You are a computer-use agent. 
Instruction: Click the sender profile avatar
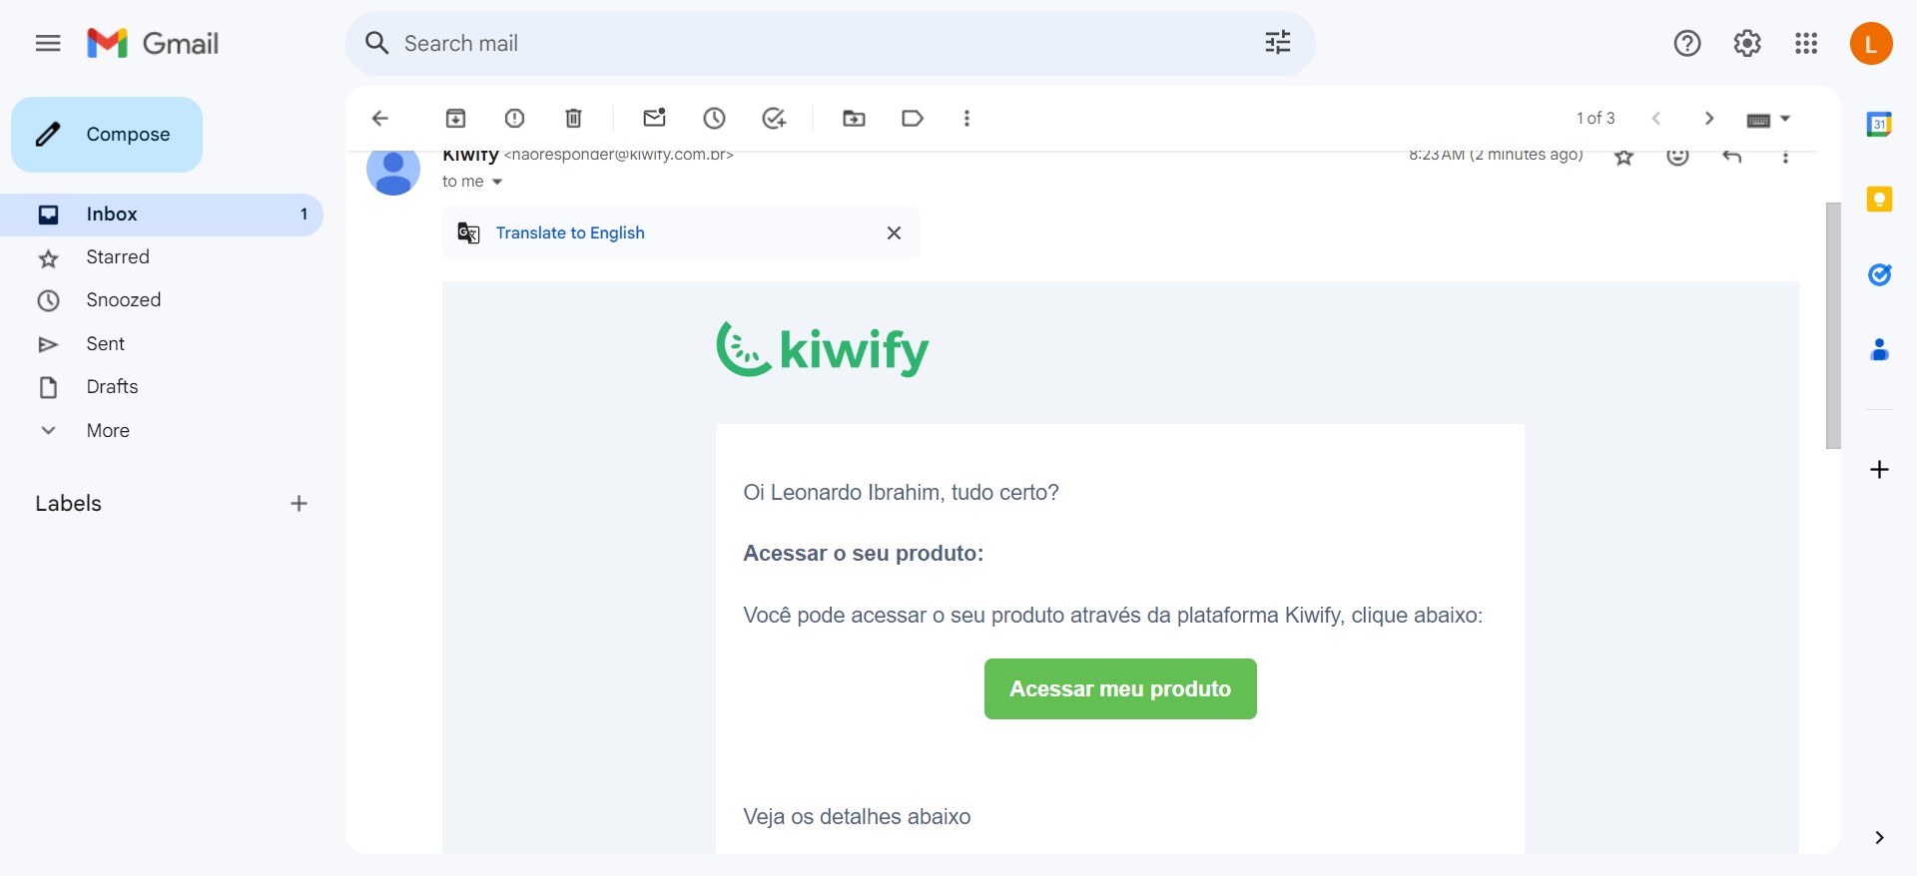(393, 170)
